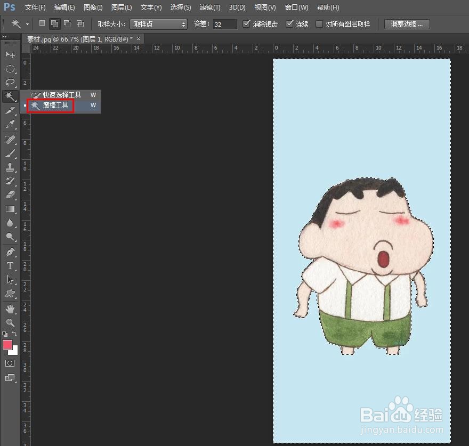Screen dimensions: 469x446
Task: Toggle the 连续 contiguous checkbox
Action: (x=289, y=23)
